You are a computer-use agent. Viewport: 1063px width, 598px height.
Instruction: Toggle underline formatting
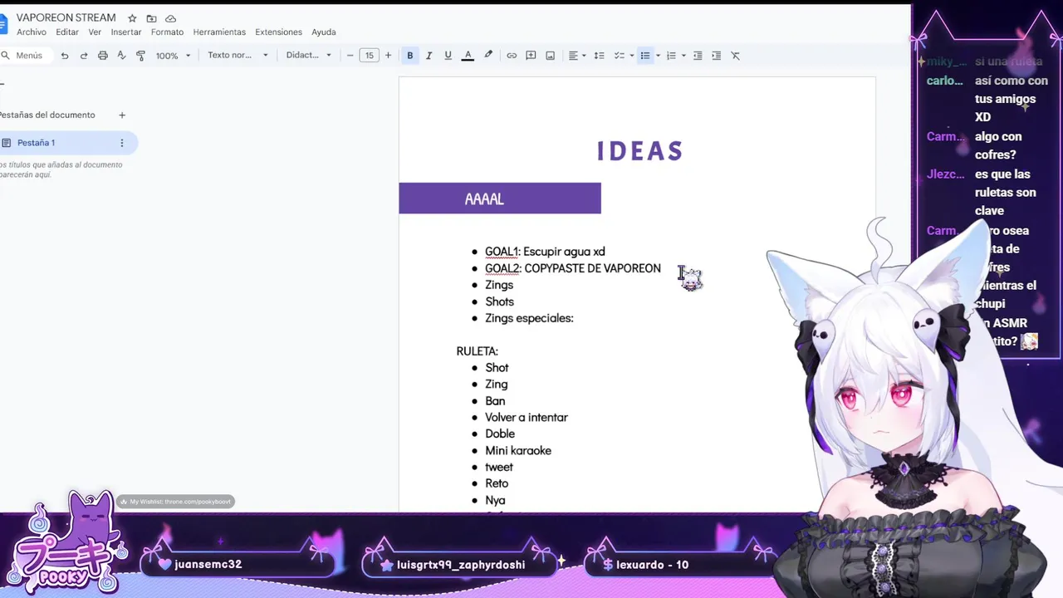point(448,56)
